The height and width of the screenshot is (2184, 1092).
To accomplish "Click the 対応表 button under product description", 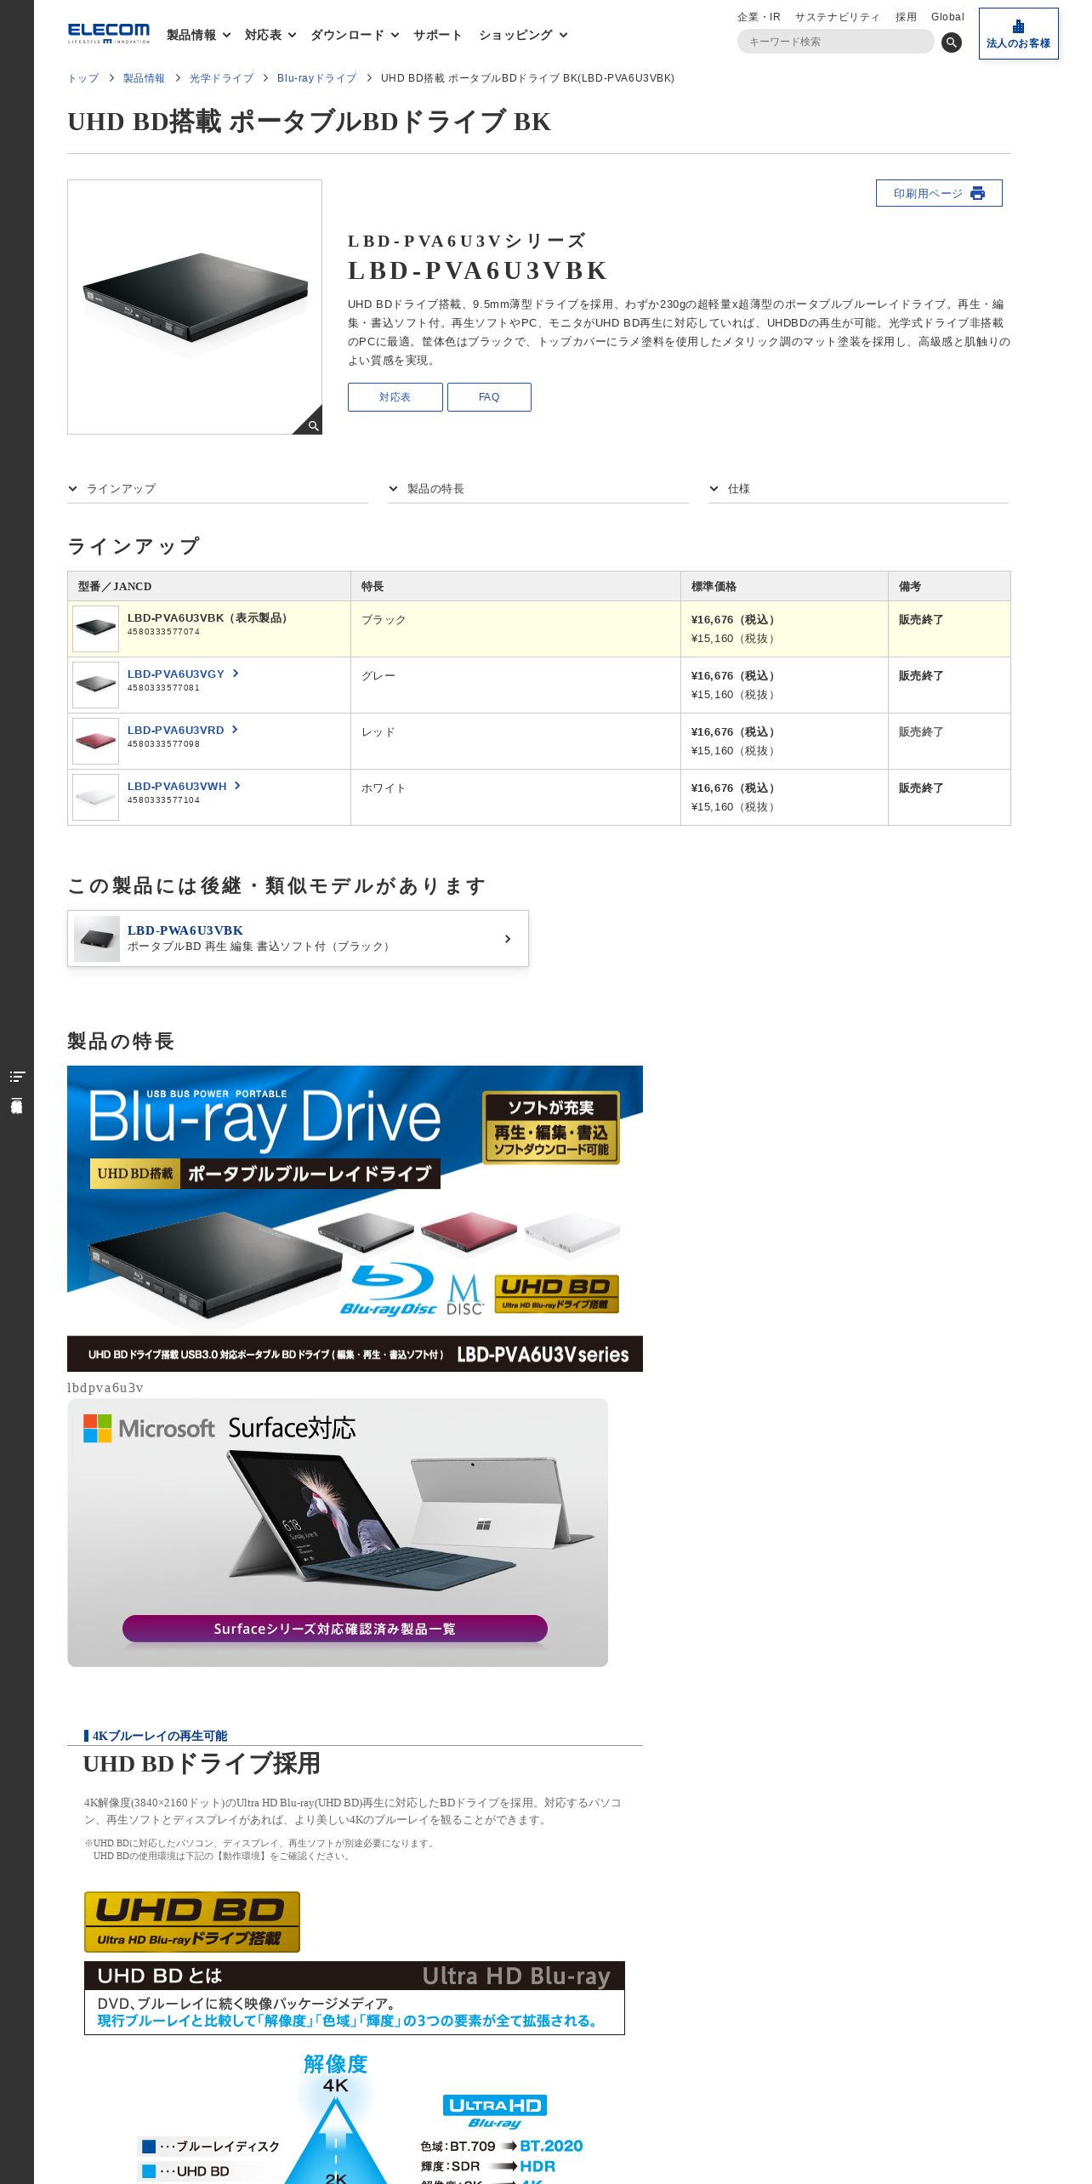I will [395, 397].
